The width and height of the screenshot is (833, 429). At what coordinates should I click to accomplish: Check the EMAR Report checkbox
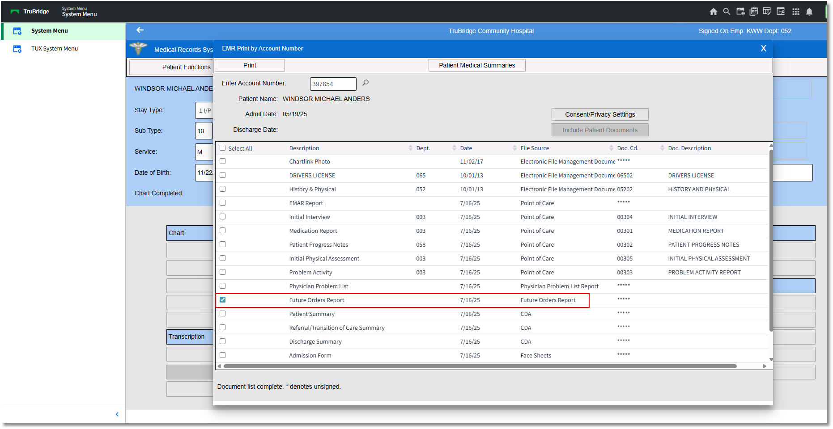(x=223, y=203)
